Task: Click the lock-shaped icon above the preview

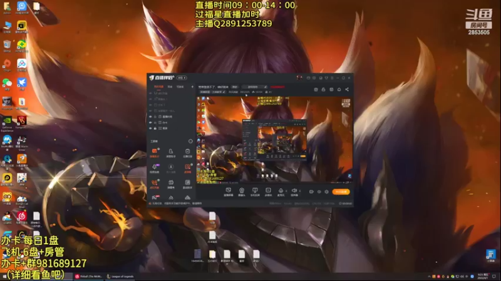Action: (323, 89)
